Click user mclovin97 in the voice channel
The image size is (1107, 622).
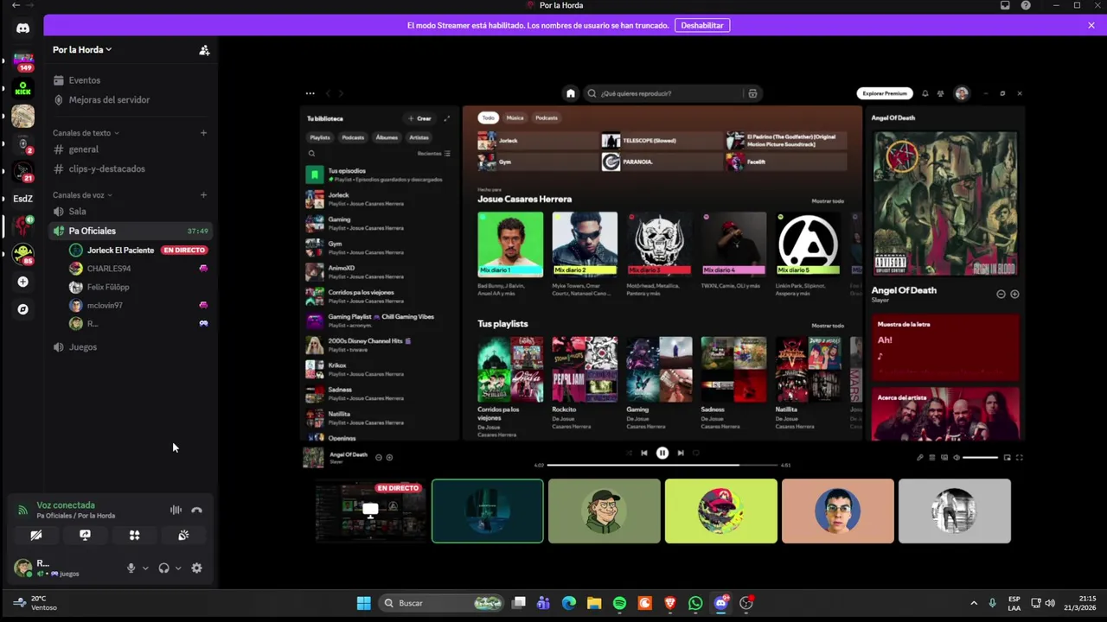click(x=138, y=305)
